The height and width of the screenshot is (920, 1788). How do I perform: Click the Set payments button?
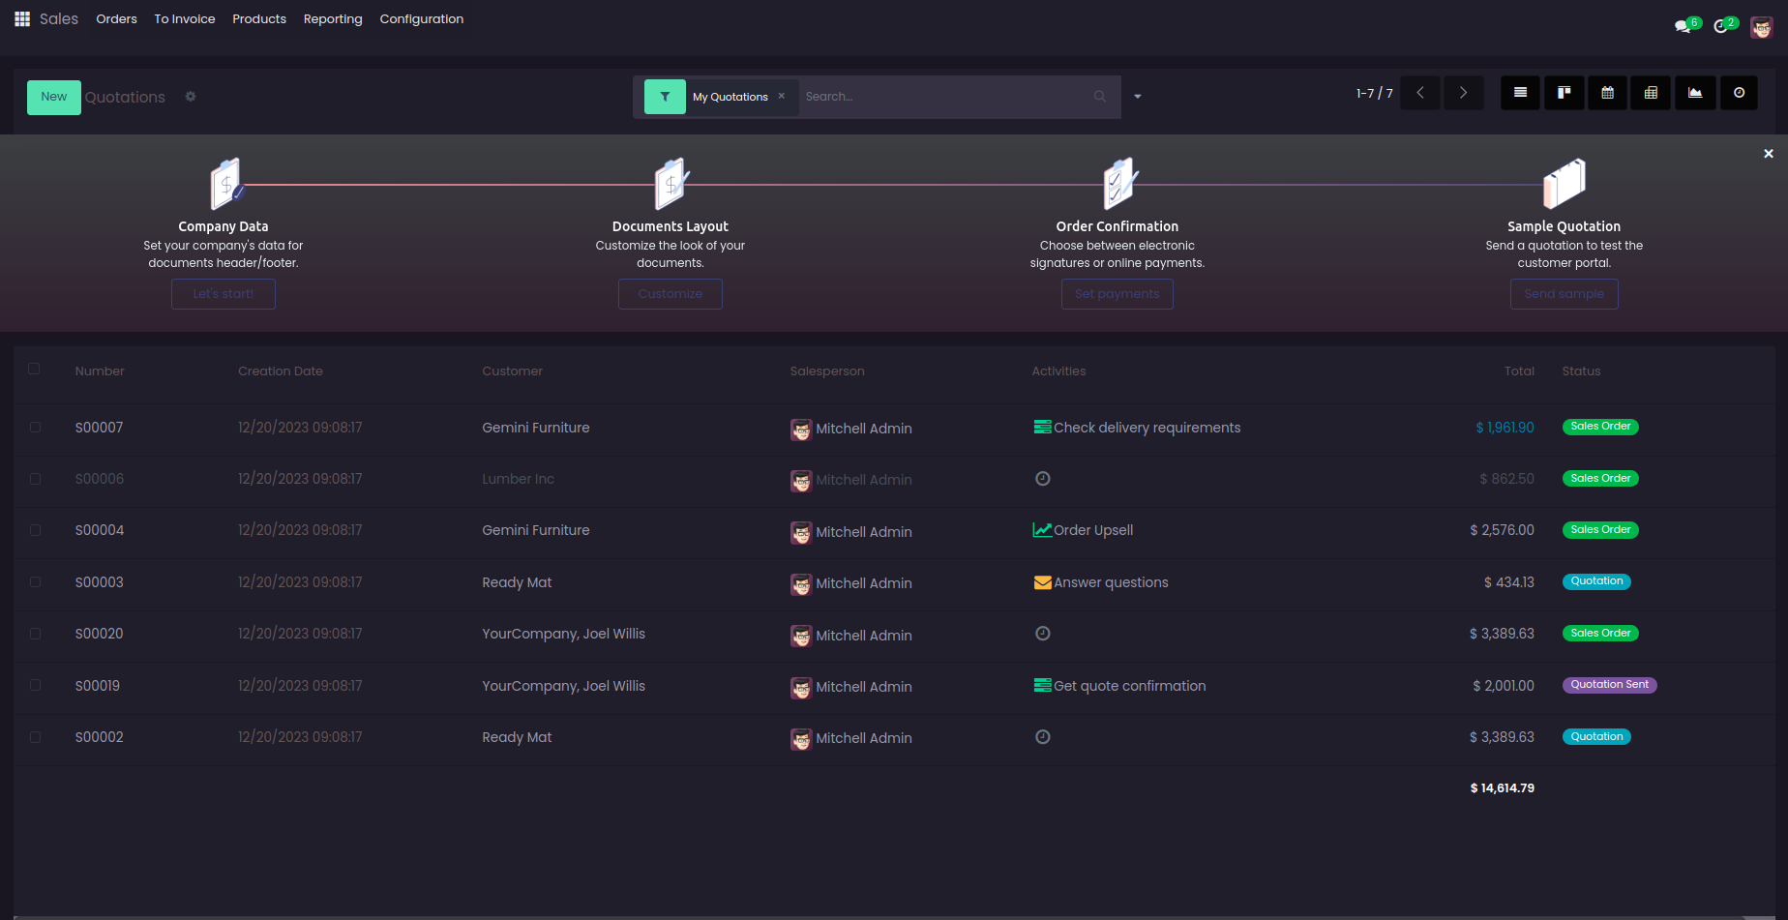tap(1117, 294)
